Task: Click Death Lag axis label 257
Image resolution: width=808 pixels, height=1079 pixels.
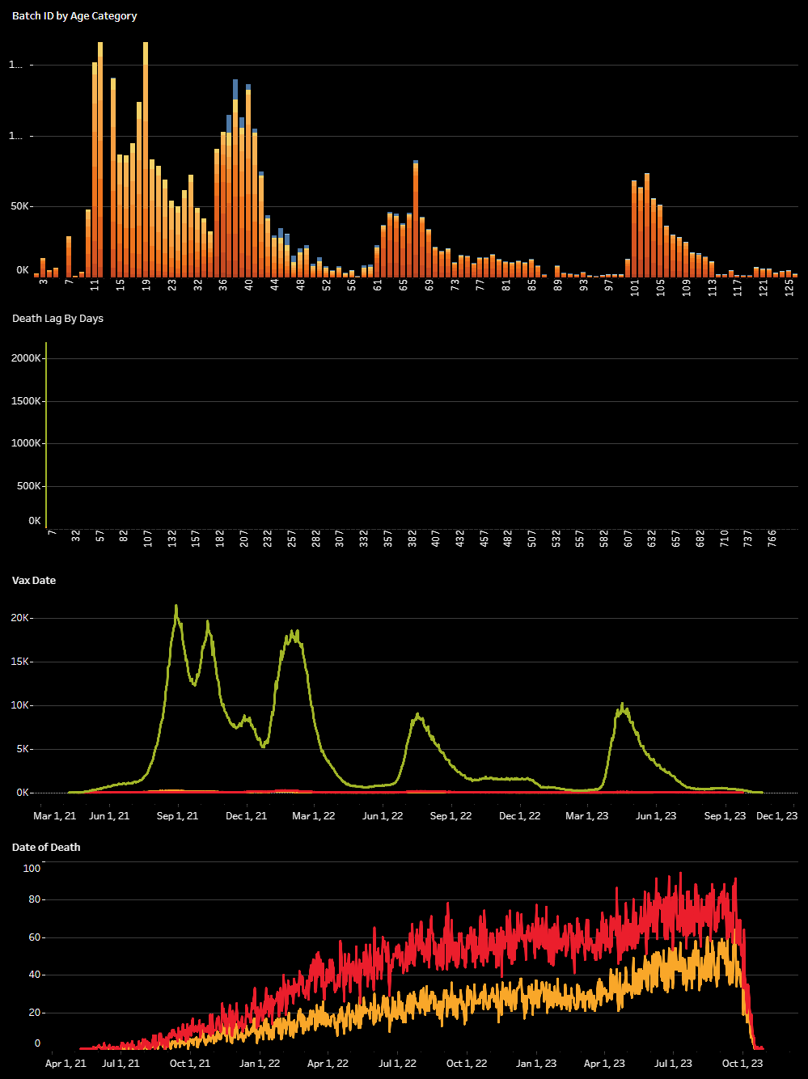Action: pos(292,539)
